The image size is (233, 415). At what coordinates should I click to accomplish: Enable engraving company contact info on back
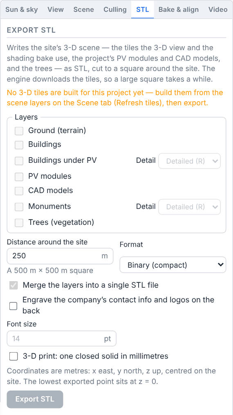click(x=13, y=306)
